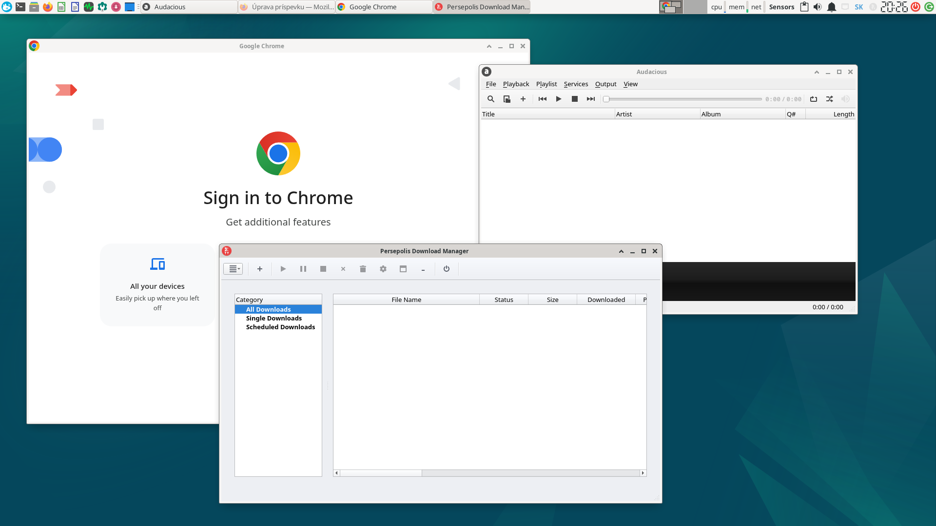Select All Downloads category

(278, 309)
